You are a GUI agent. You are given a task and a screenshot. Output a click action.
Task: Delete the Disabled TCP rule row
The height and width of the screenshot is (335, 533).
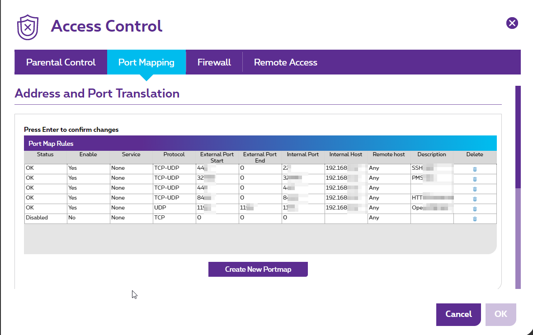pyautogui.click(x=475, y=219)
